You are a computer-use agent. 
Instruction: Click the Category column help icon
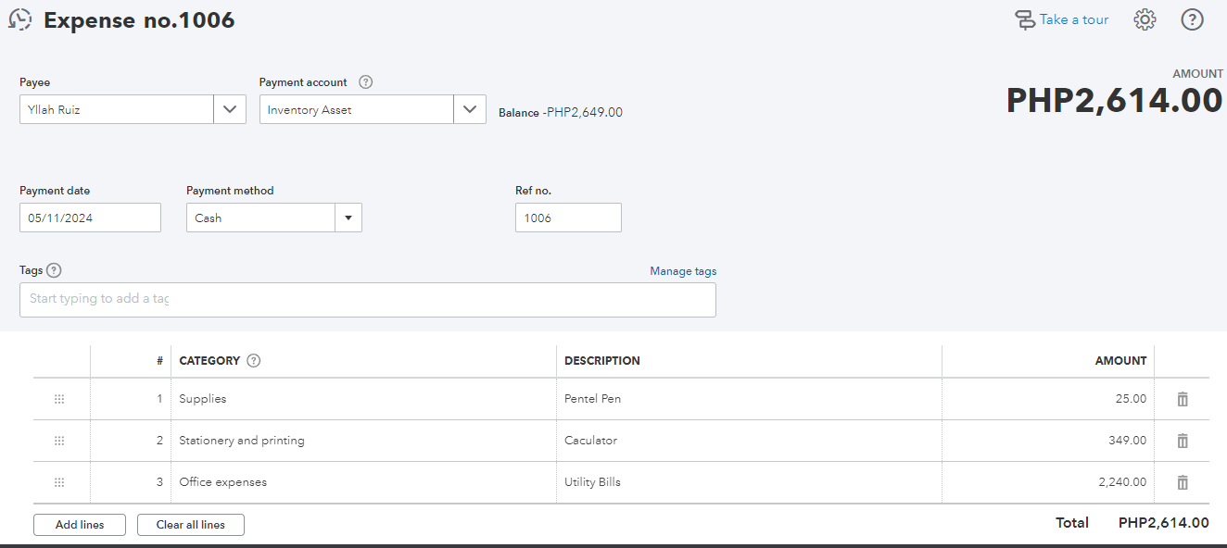tap(254, 361)
